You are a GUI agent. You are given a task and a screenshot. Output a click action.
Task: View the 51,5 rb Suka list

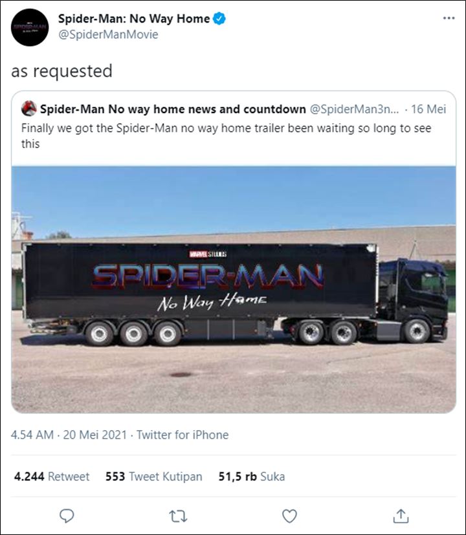[252, 476]
